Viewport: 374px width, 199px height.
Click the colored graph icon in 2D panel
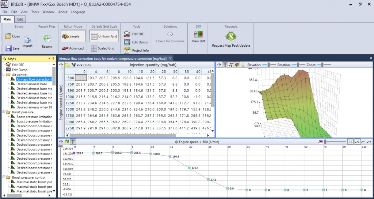[67, 141]
